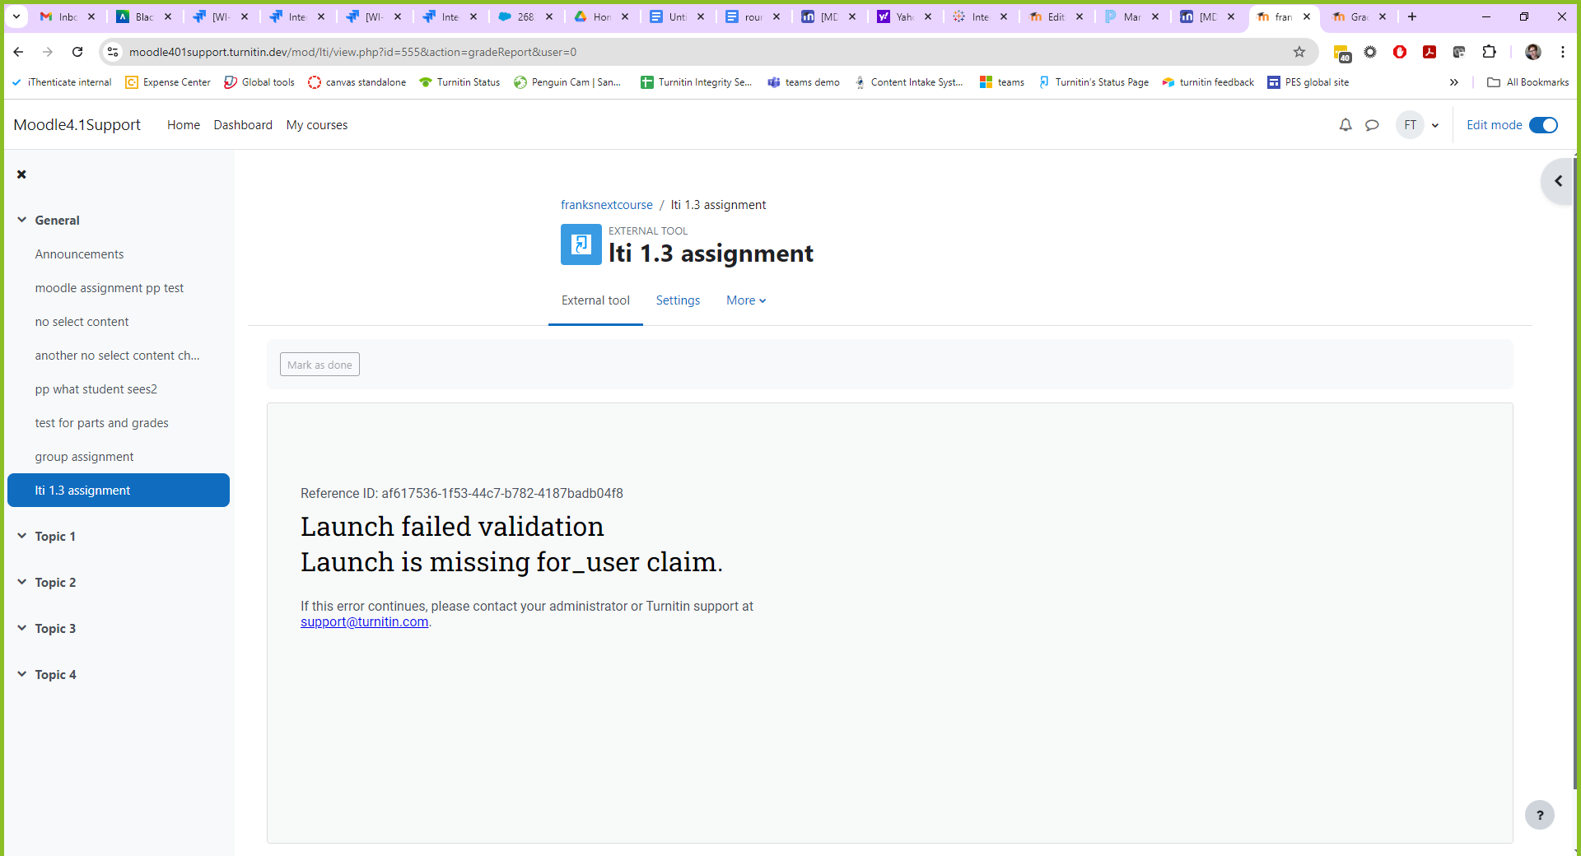The width and height of the screenshot is (1581, 856).
Task: Expand the Topic 1 section
Action: pos(21,536)
